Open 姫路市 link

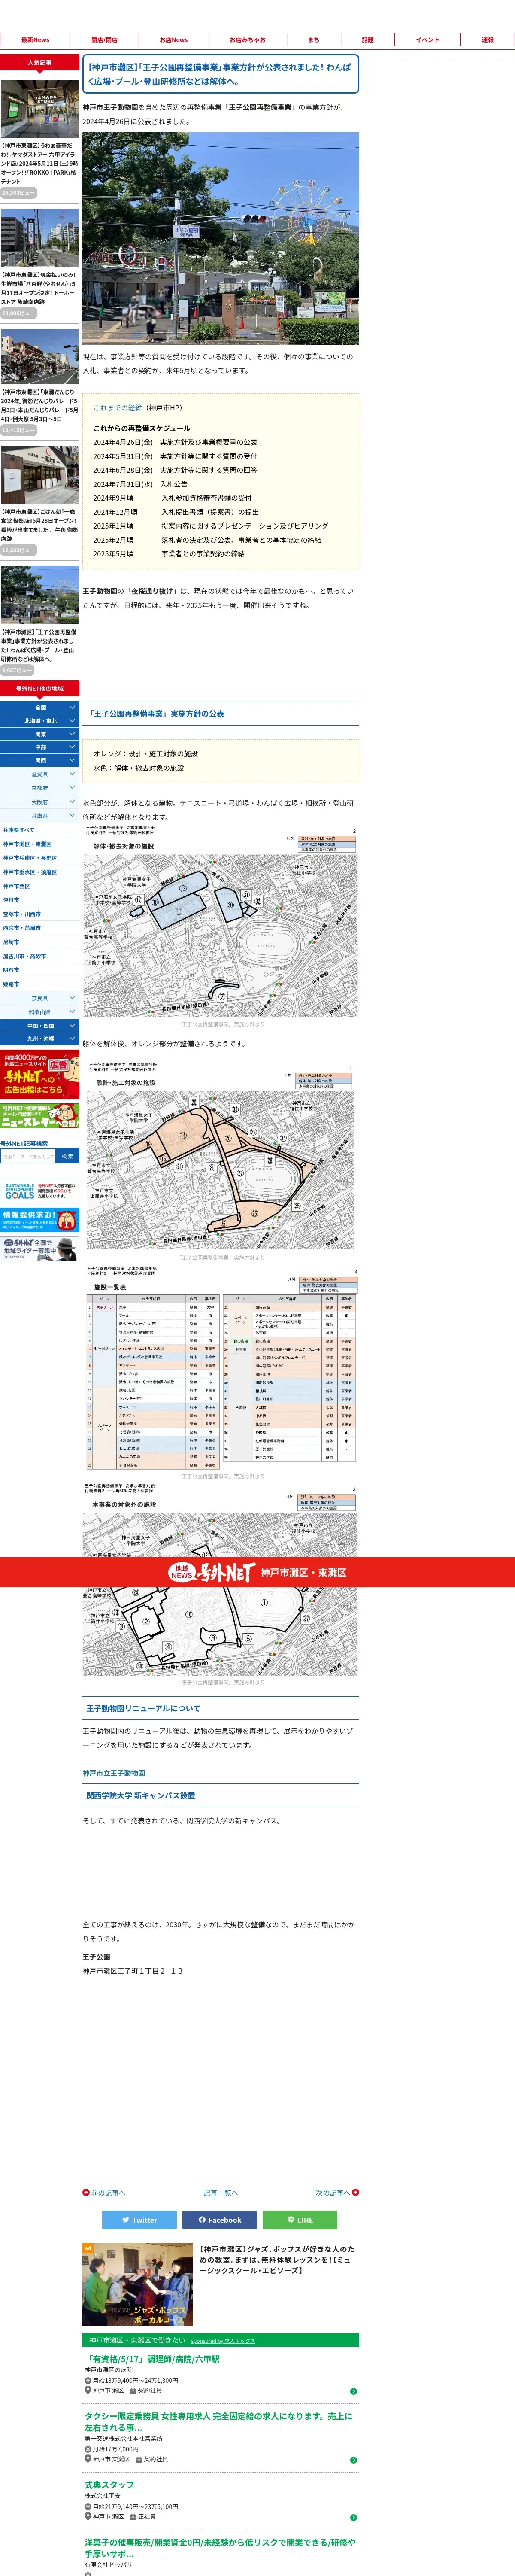tap(11, 984)
